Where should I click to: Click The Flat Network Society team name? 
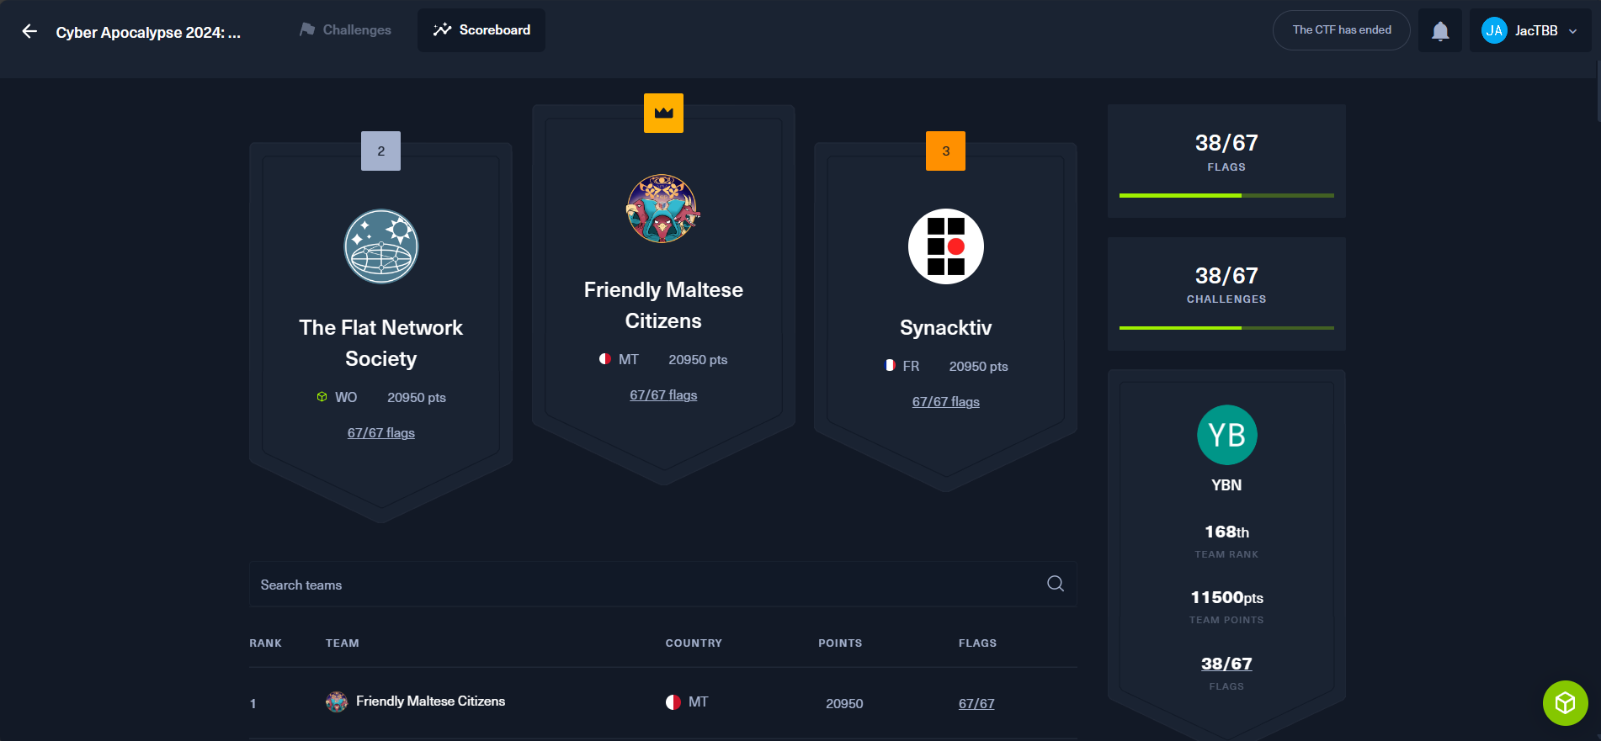coord(381,343)
